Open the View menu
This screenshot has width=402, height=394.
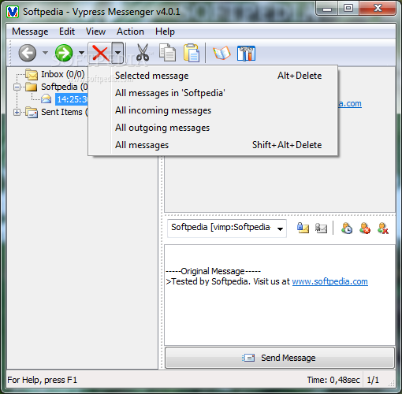pos(95,32)
